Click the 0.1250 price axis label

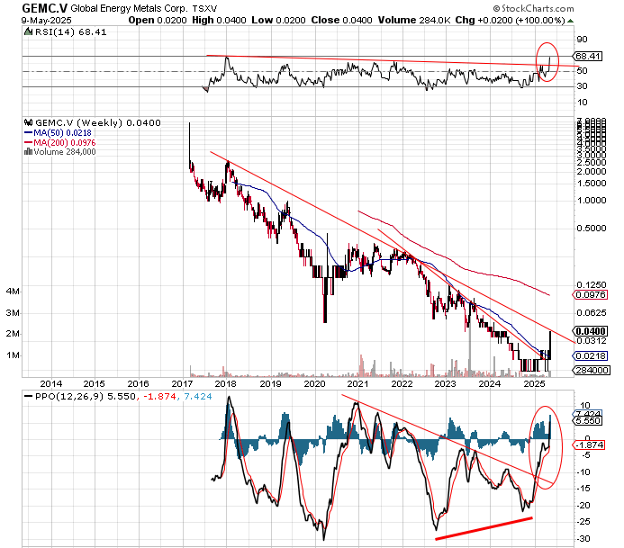coord(592,284)
